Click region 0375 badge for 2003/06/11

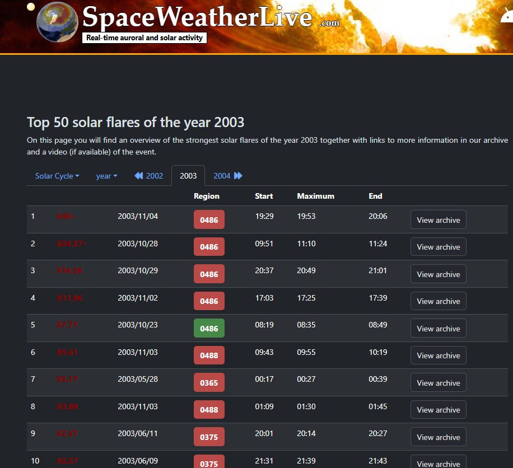click(209, 437)
